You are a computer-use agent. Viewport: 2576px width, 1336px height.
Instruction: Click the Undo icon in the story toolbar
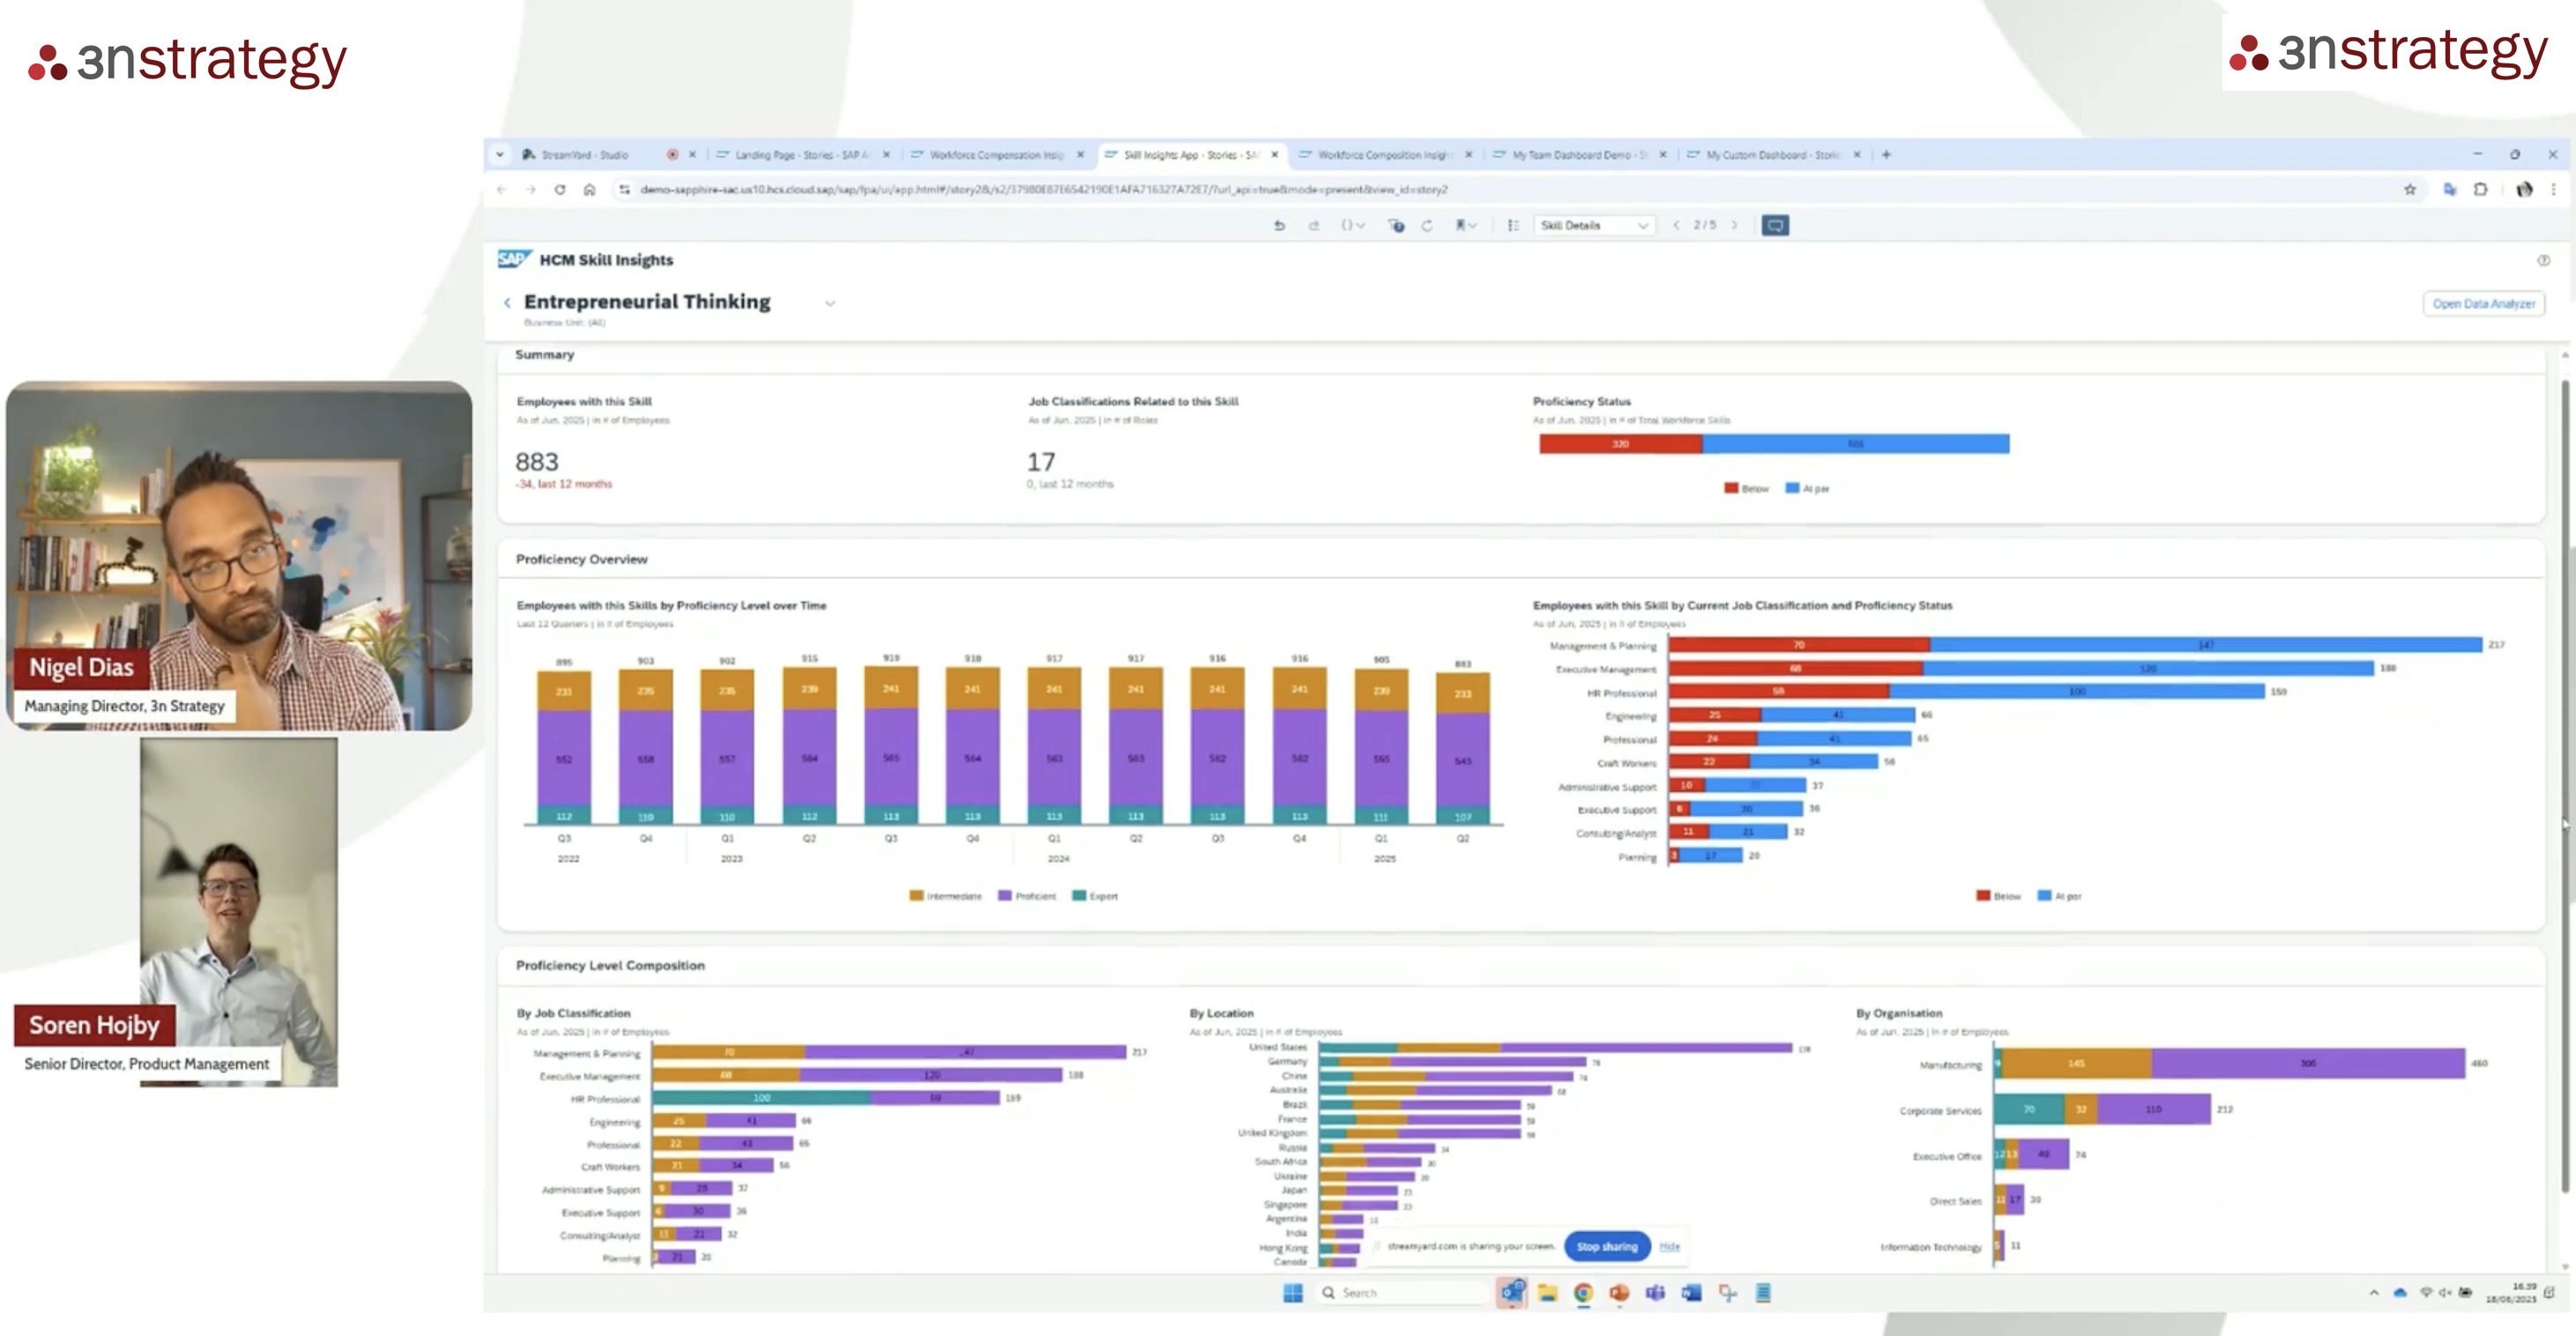click(x=1280, y=225)
